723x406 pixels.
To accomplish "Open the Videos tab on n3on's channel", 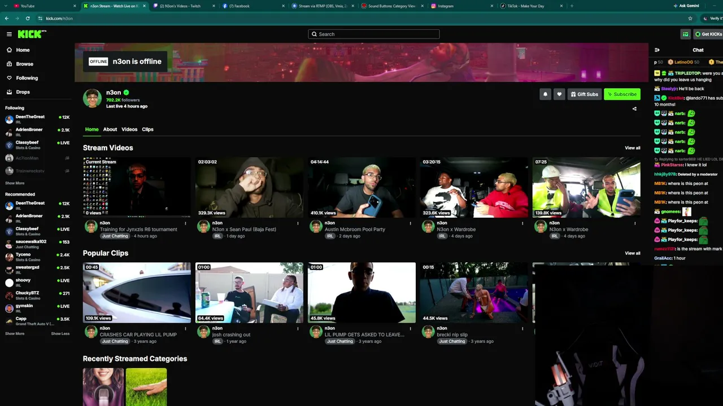I will (x=129, y=130).
